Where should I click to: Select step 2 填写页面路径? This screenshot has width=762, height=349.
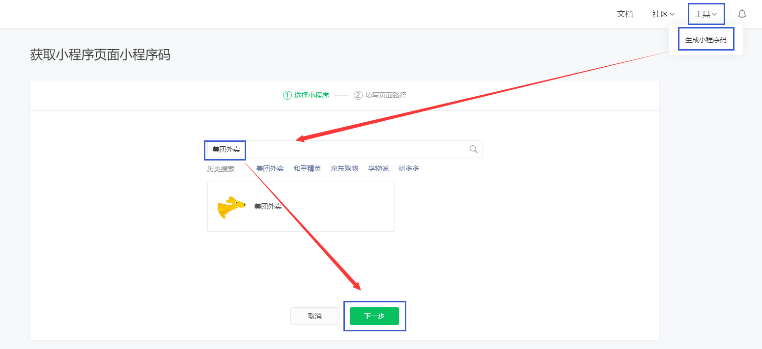pyautogui.click(x=380, y=95)
